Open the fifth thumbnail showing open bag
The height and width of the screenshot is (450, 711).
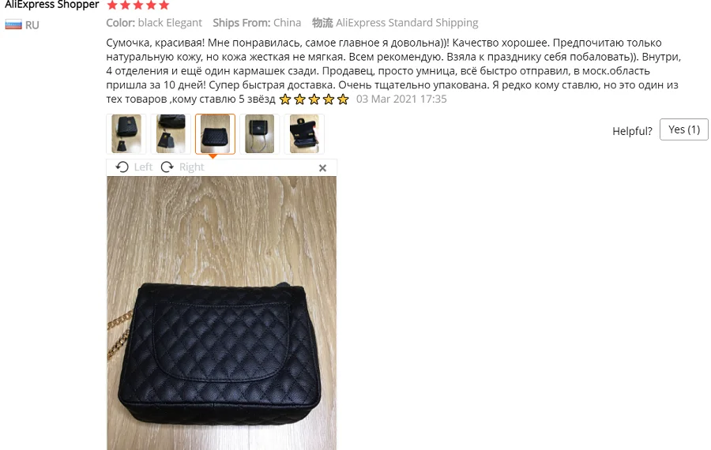[304, 133]
